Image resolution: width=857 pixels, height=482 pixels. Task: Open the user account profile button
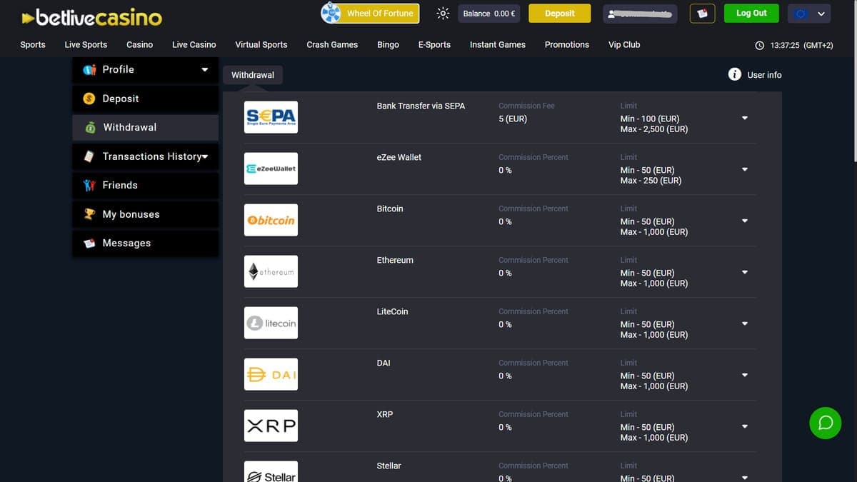click(641, 14)
